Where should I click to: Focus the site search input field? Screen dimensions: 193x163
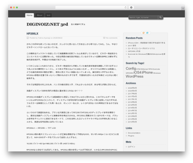pyautogui.click(x=143, y=17)
